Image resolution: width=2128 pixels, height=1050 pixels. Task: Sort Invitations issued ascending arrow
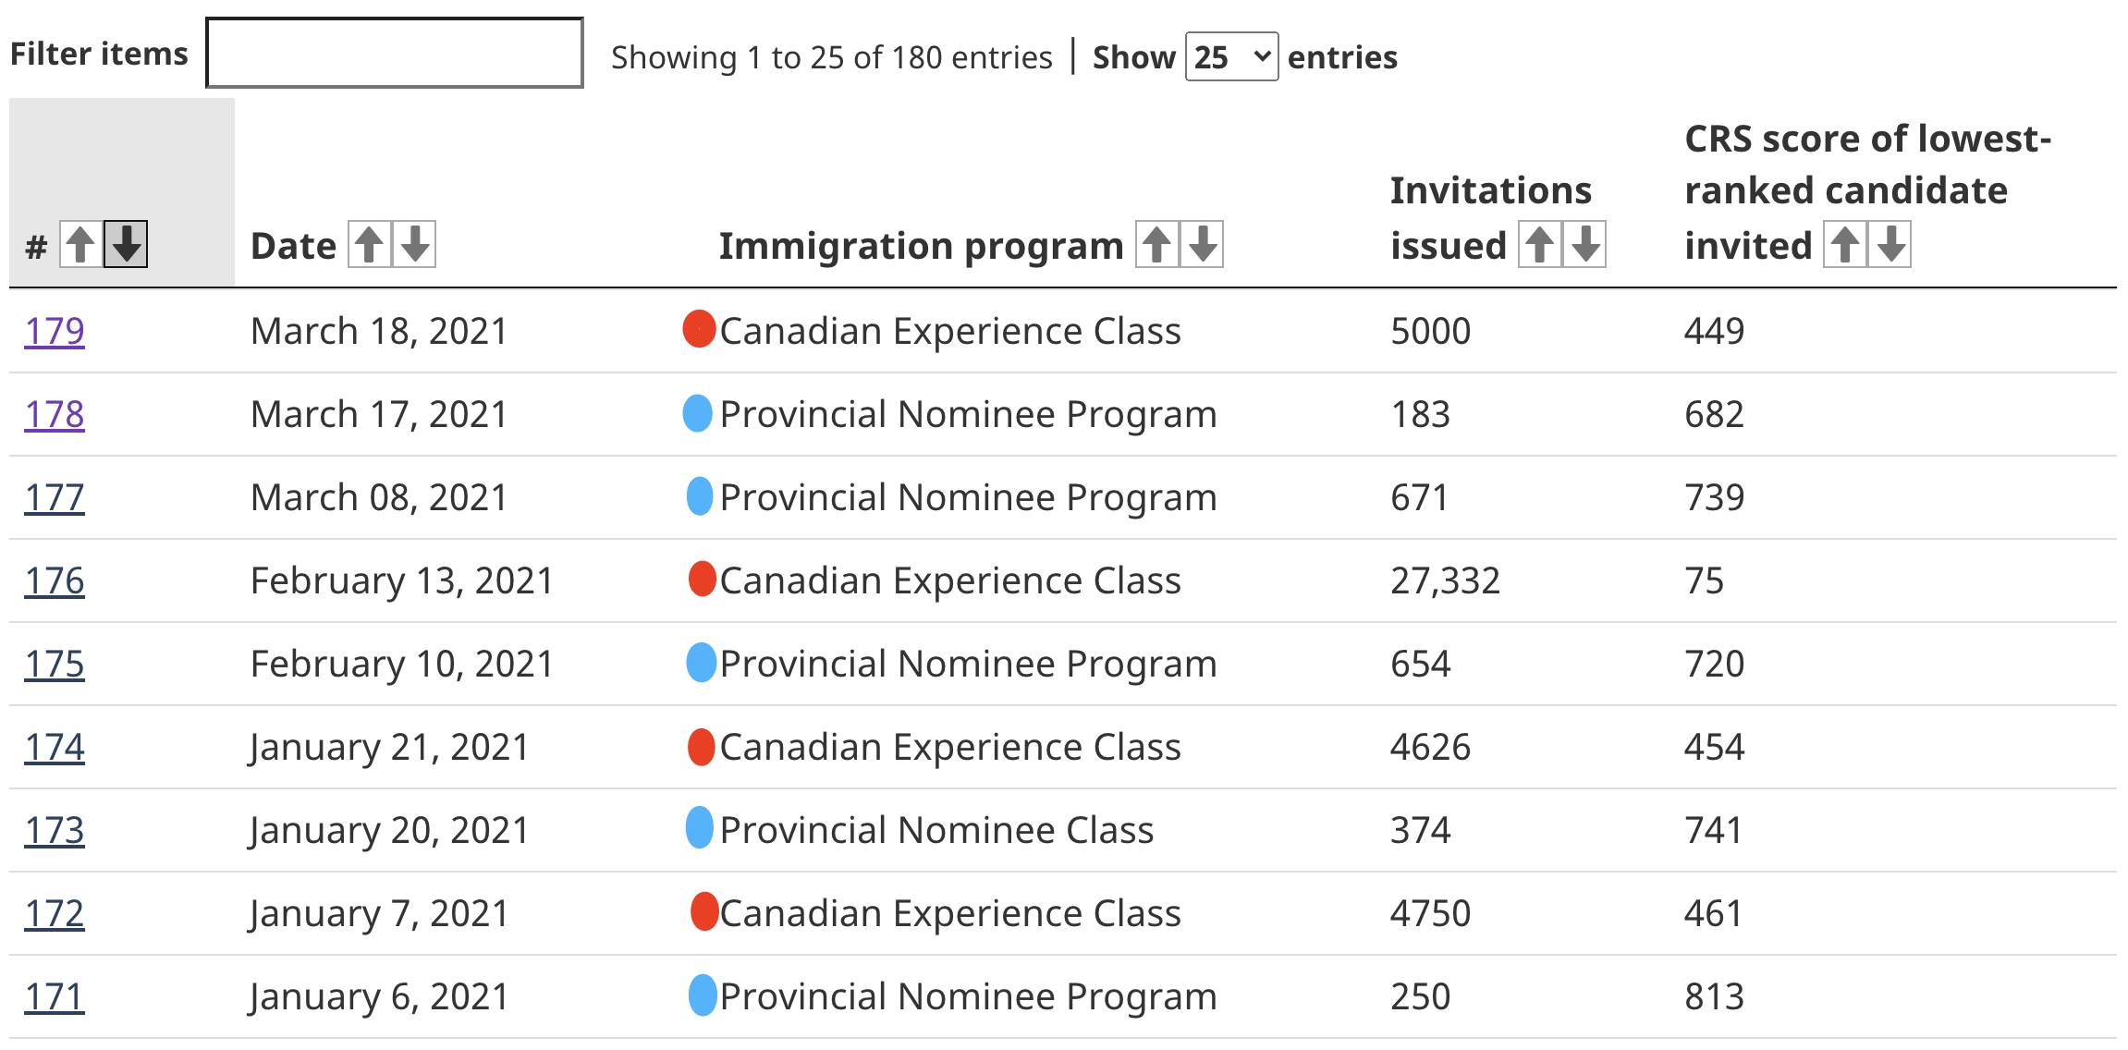1539,245
